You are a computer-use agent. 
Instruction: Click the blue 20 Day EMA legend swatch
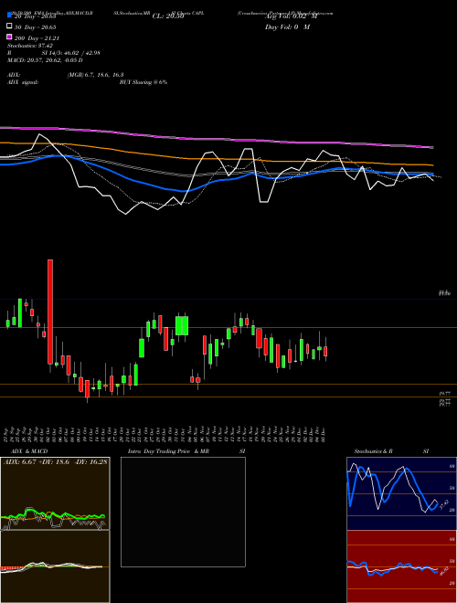point(9,16)
